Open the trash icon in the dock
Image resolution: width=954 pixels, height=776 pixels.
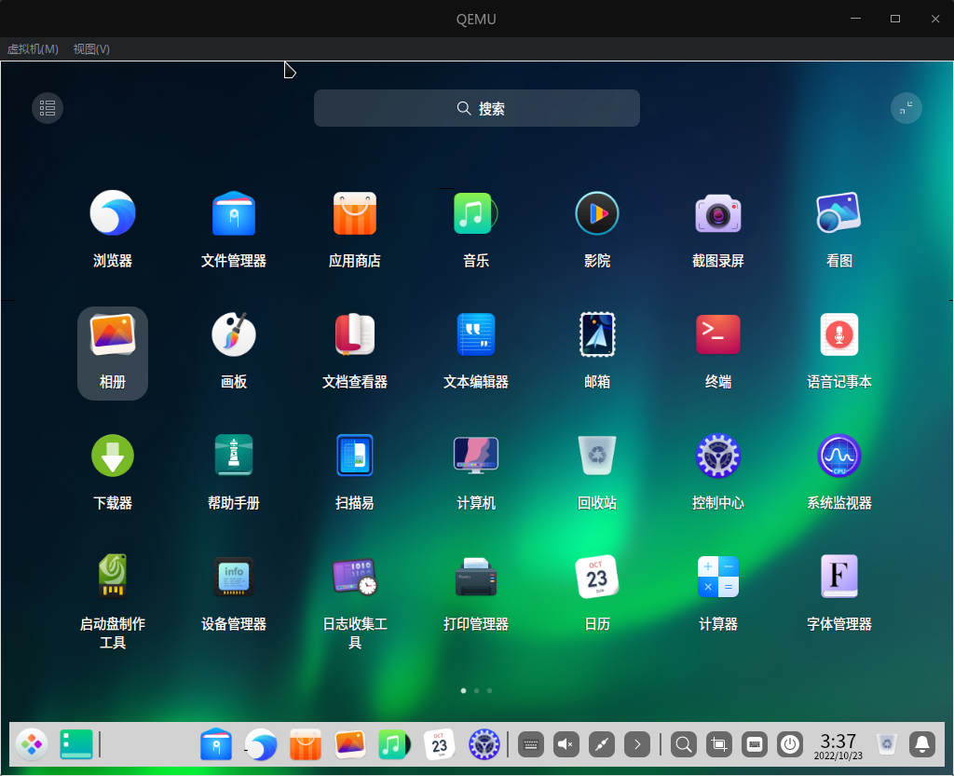click(x=887, y=744)
